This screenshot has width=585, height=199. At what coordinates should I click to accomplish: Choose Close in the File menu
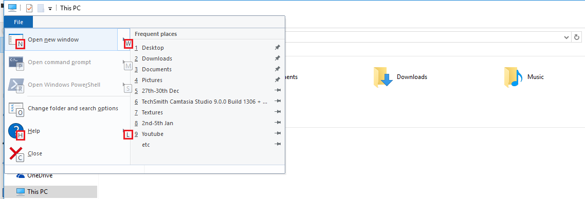point(67,153)
